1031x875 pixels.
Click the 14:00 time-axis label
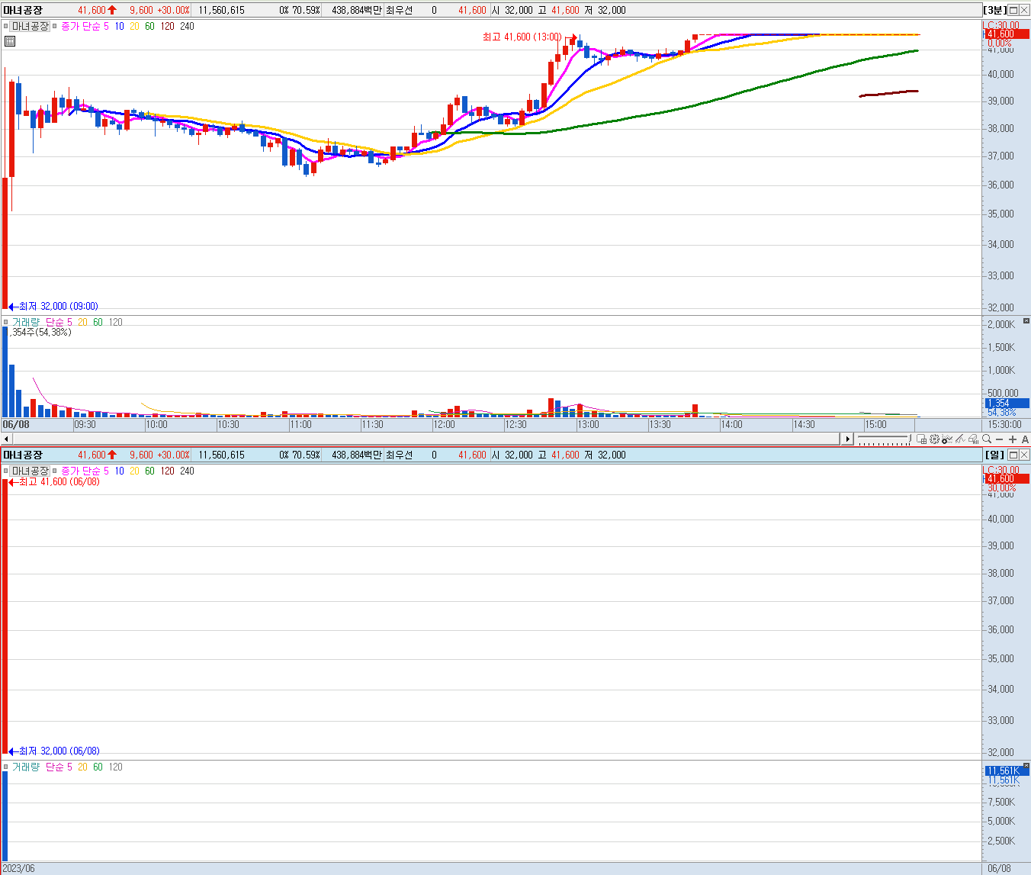[731, 424]
